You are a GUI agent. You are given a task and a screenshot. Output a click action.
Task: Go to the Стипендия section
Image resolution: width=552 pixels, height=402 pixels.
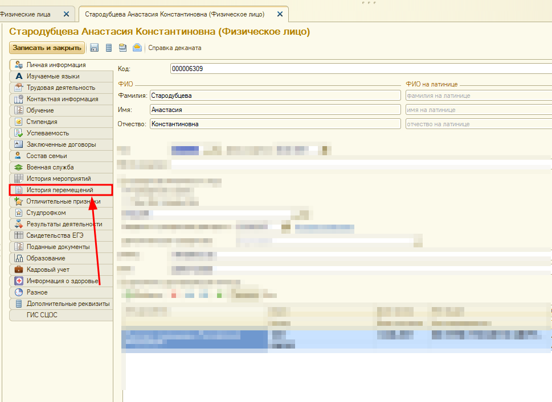pos(42,122)
